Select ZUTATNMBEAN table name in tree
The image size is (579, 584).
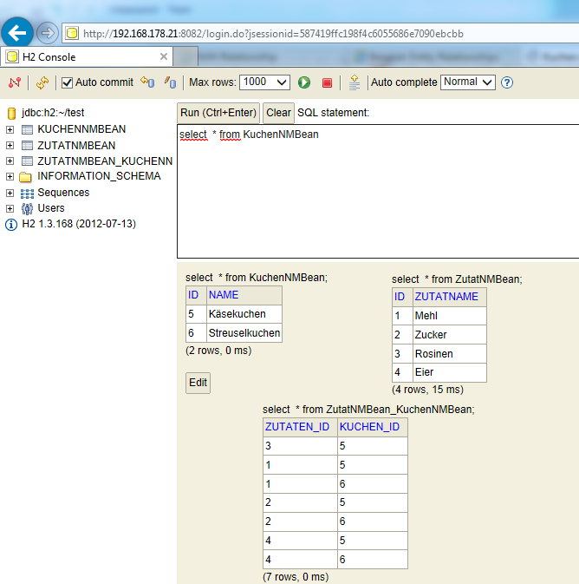point(76,145)
